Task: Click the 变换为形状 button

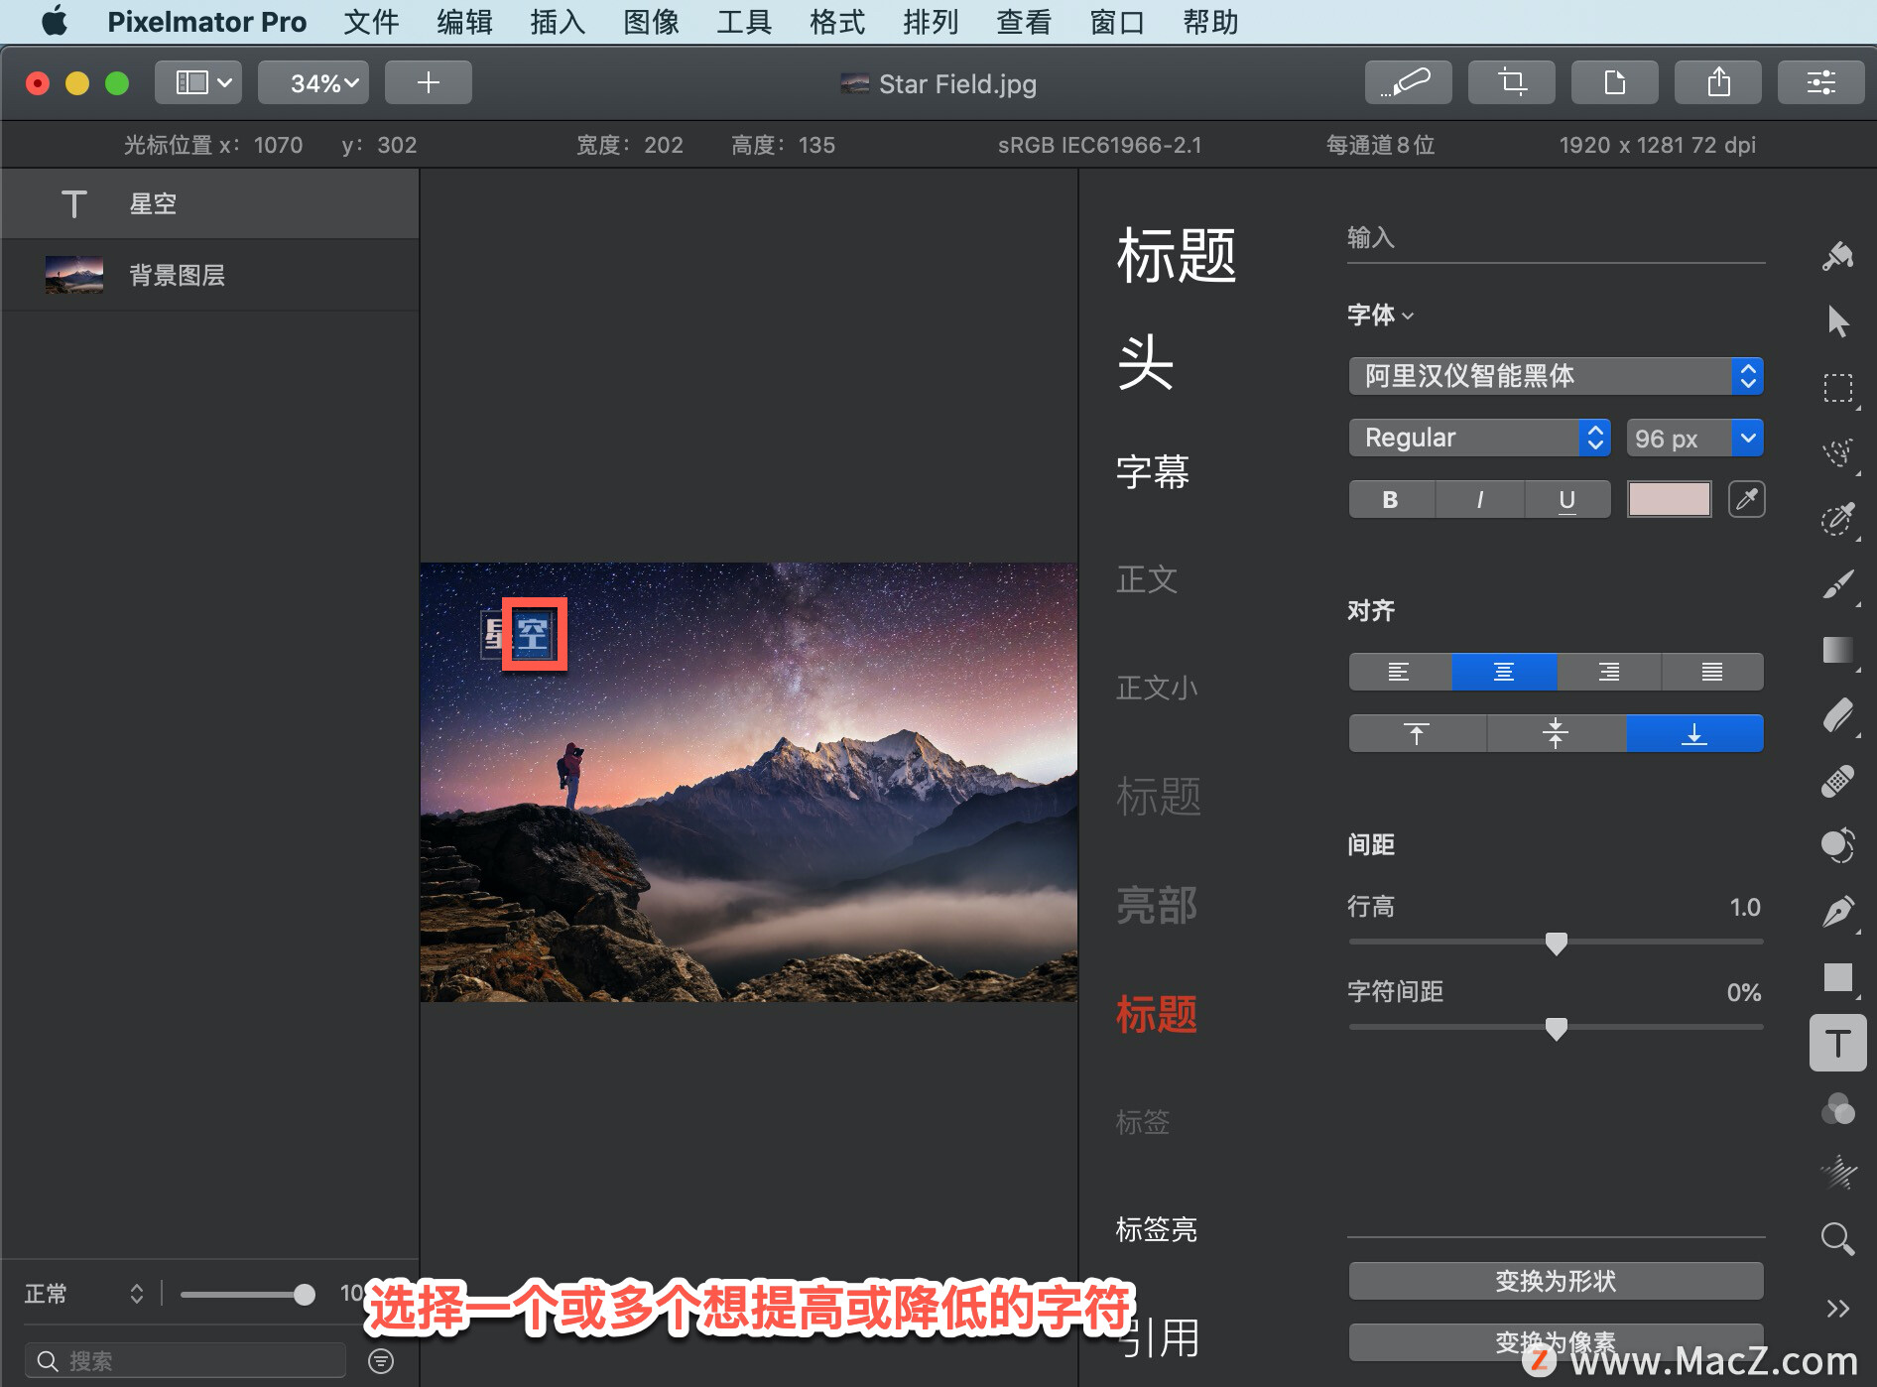Action: click(1556, 1281)
